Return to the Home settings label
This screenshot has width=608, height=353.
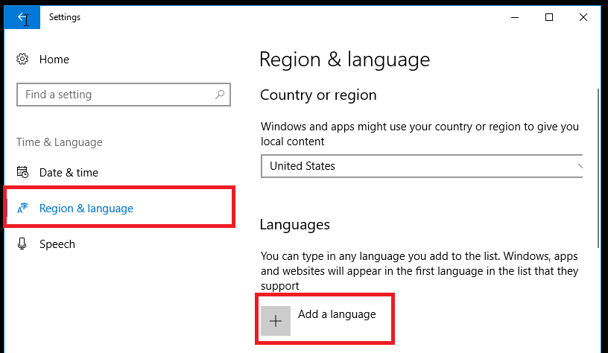click(x=54, y=60)
